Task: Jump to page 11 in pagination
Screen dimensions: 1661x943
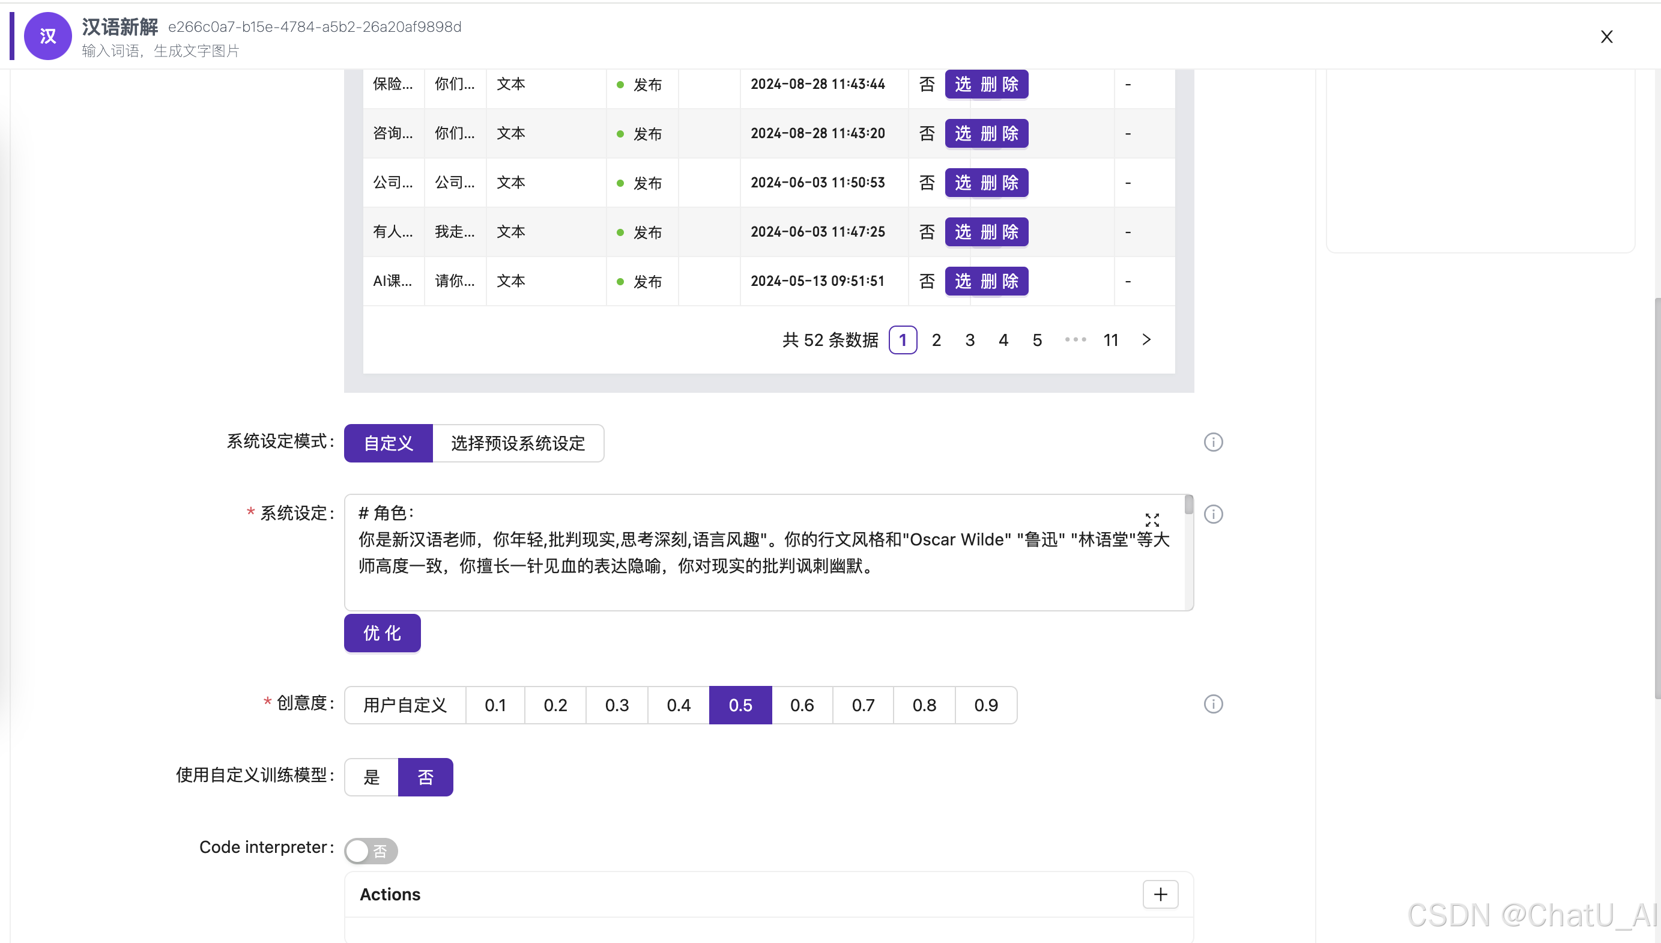Action: point(1111,340)
